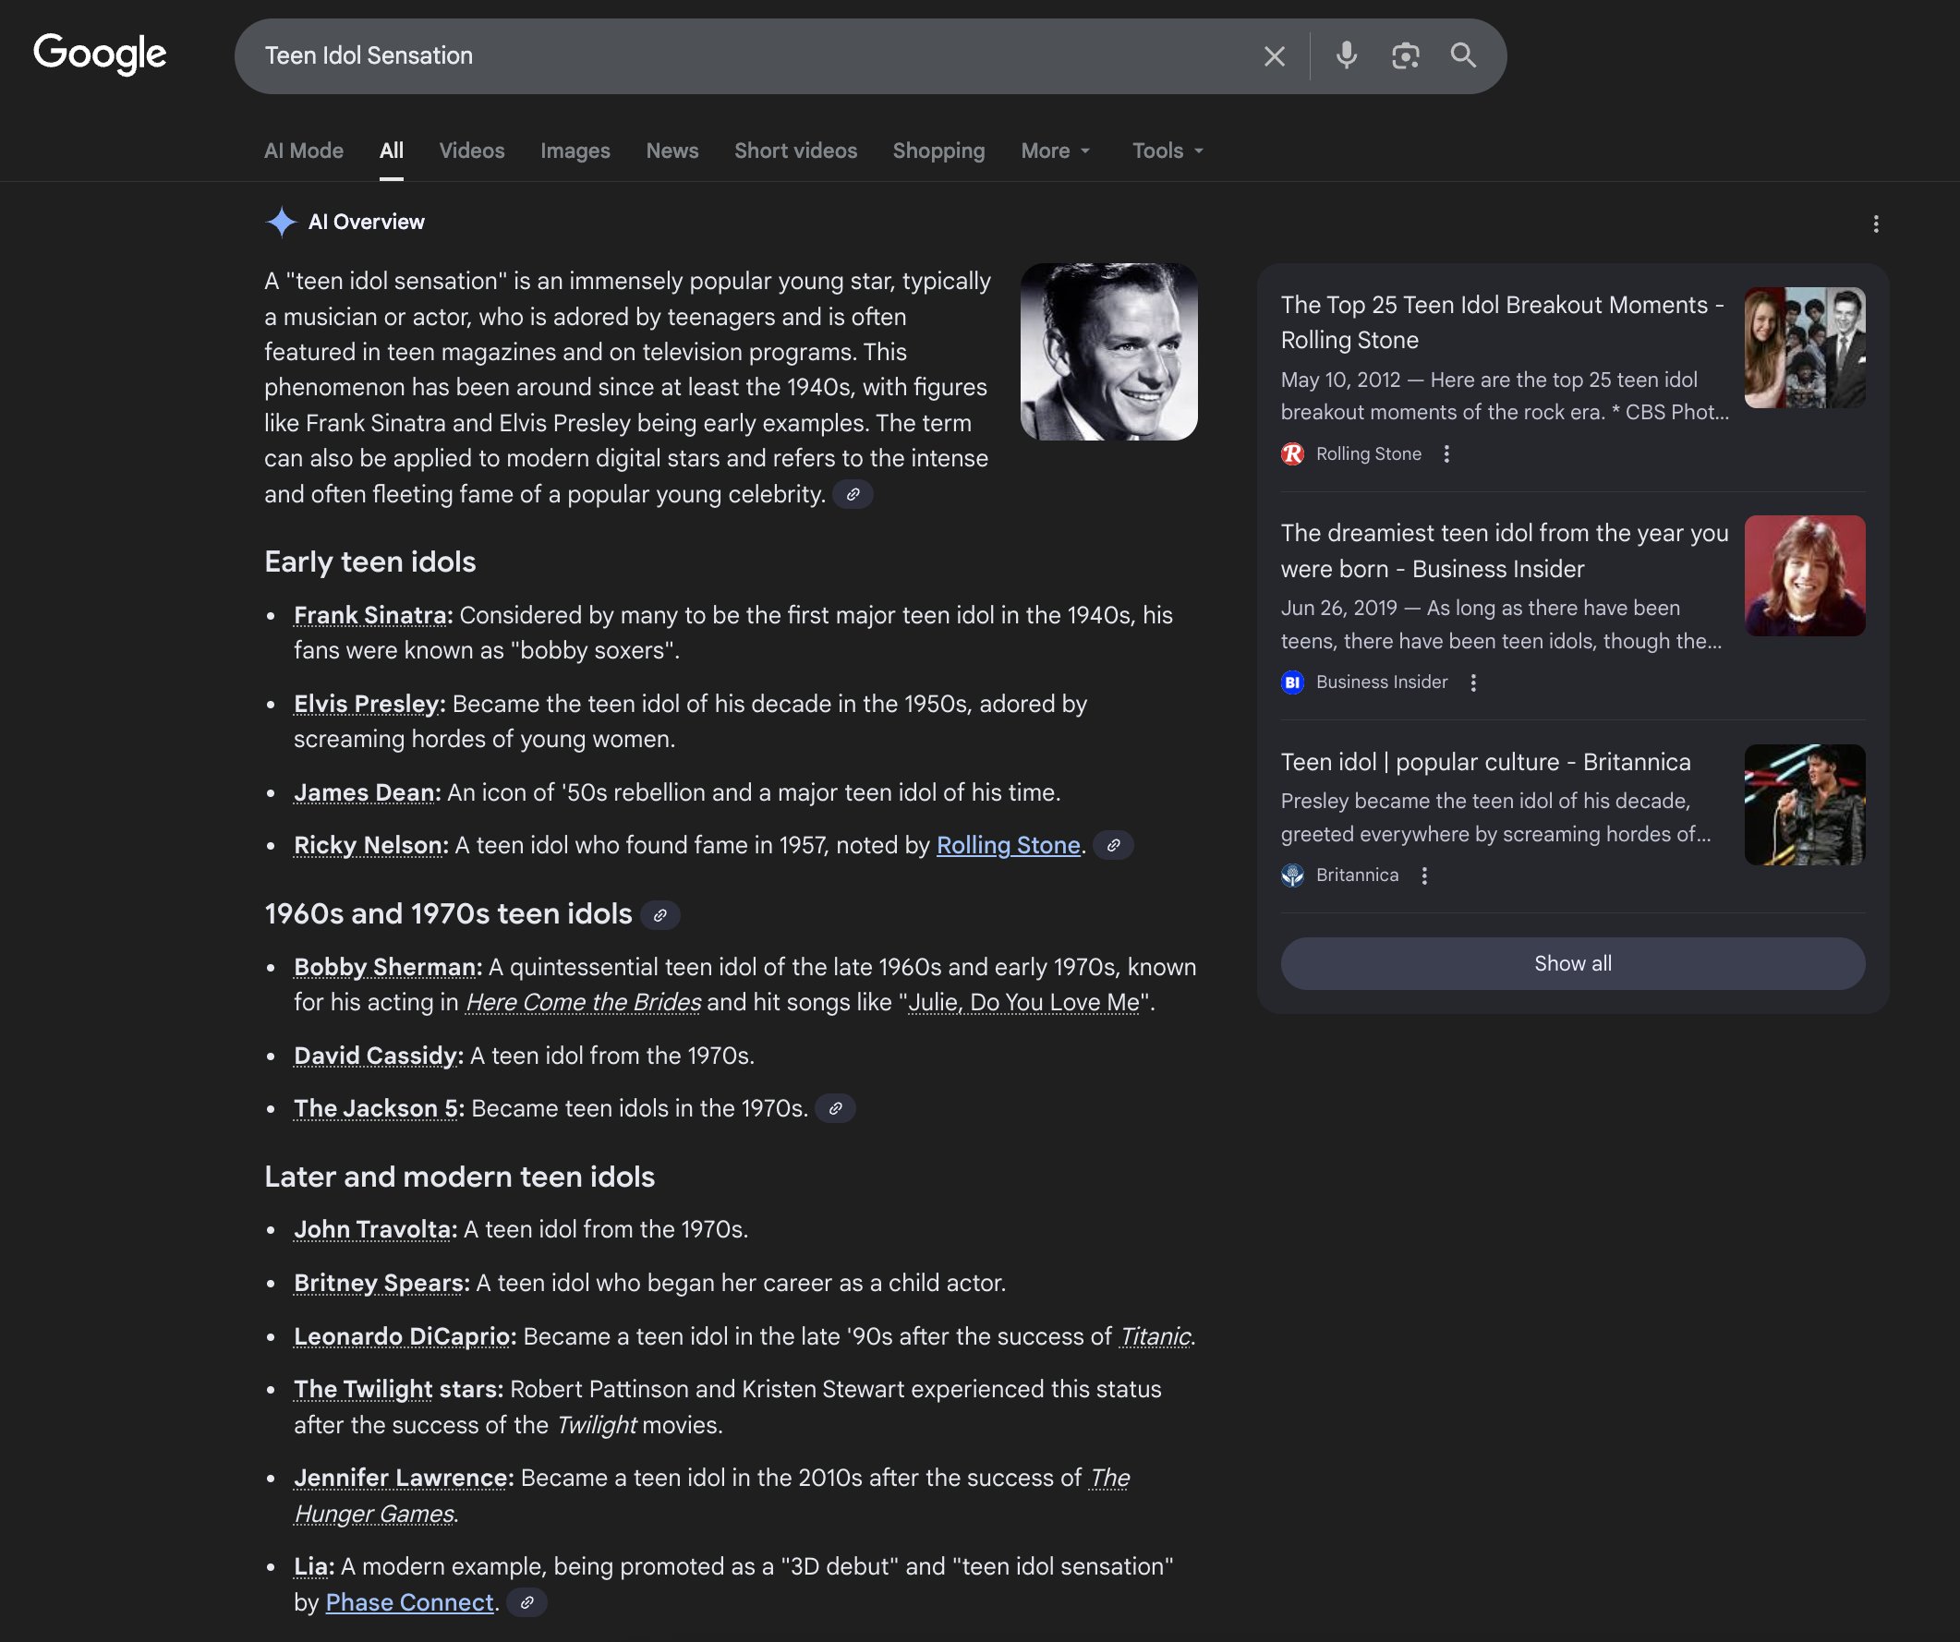
Task: Click Show all sources button
Action: (1572, 964)
